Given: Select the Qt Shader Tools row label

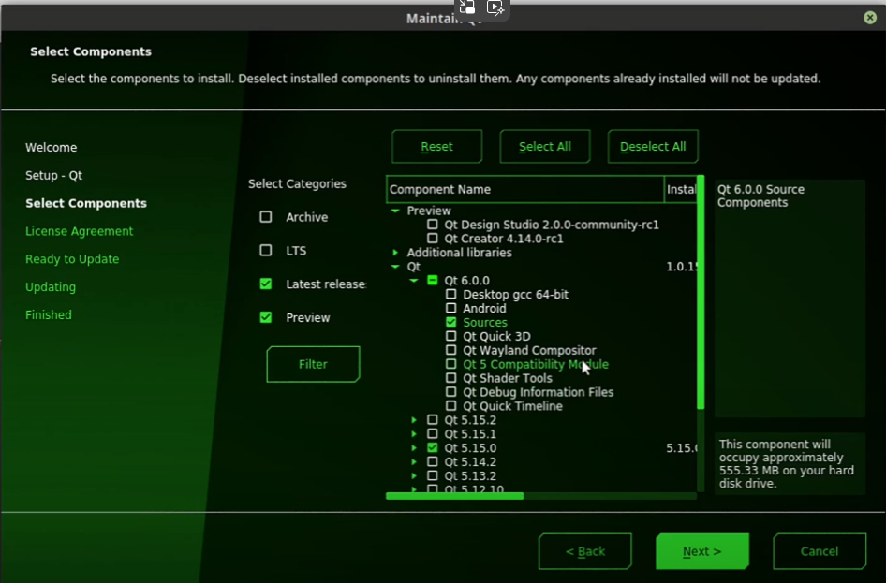Looking at the screenshot, I should point(508,378).
